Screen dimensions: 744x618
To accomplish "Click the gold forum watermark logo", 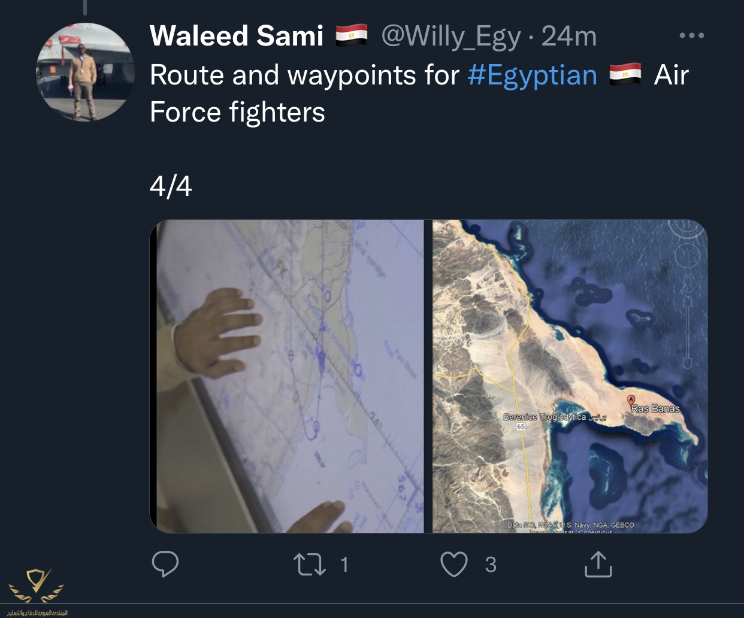I will 37,585.
